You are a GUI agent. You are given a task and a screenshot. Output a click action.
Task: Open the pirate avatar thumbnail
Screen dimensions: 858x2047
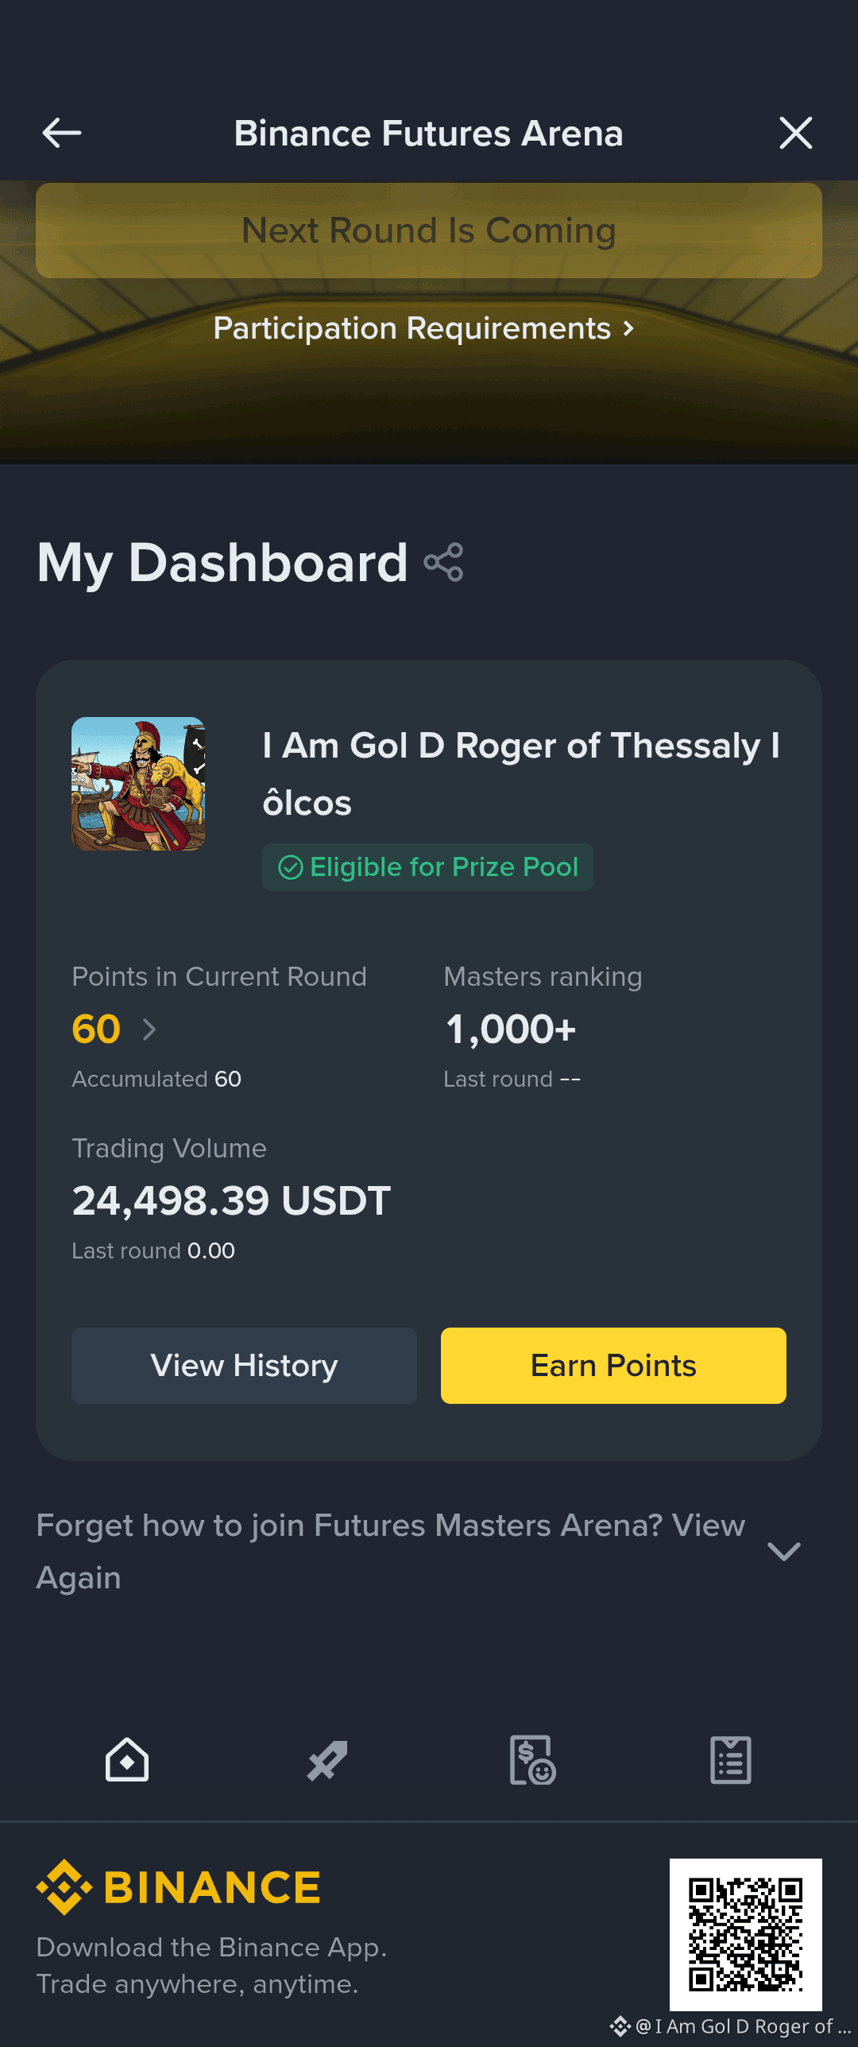138,784
